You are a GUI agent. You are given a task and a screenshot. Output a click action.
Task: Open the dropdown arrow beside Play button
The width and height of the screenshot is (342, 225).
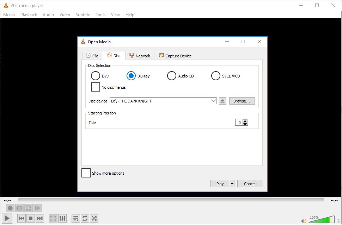pos(232,184)
